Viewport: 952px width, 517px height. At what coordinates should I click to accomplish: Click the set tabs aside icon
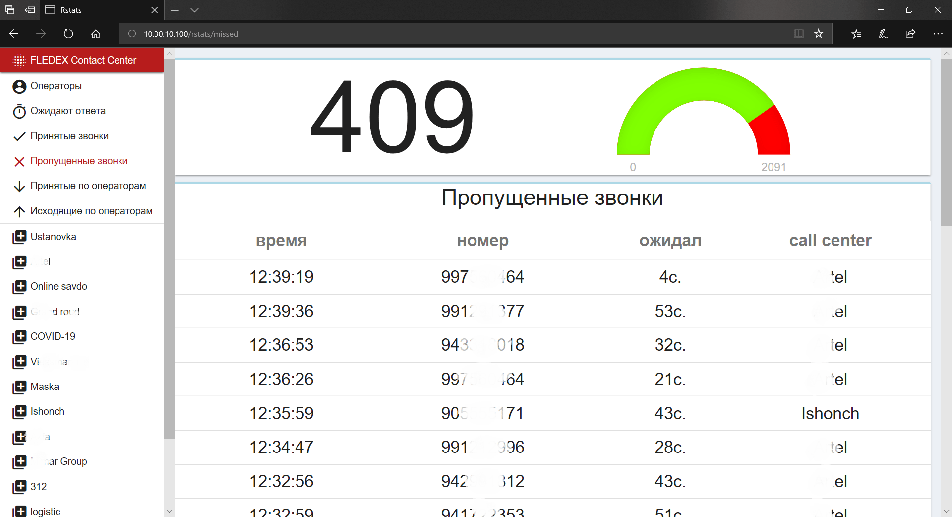tap(30, 10)
